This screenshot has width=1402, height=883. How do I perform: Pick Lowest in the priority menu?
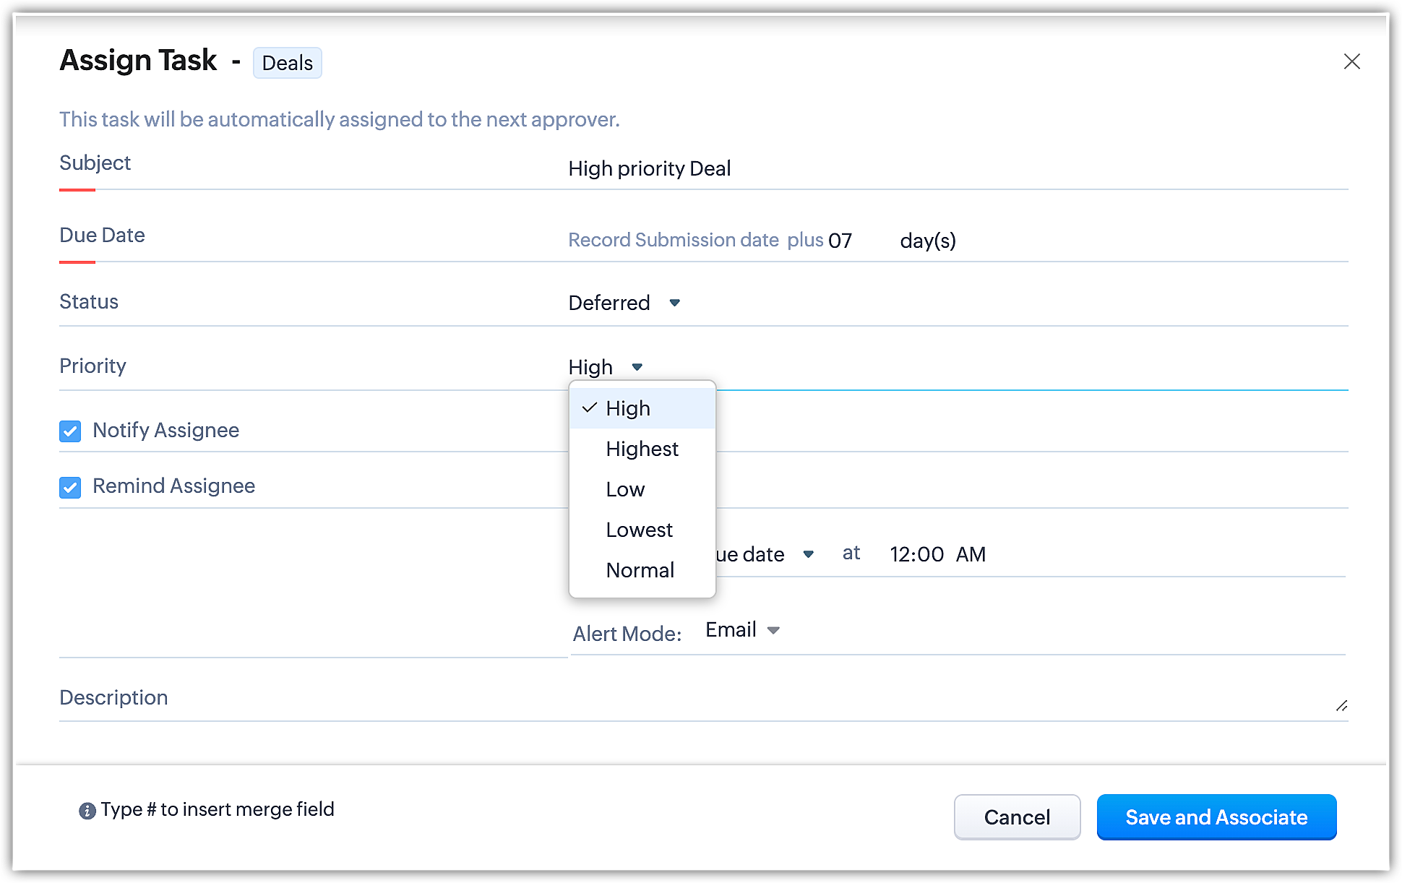click(x=639, y=530)
